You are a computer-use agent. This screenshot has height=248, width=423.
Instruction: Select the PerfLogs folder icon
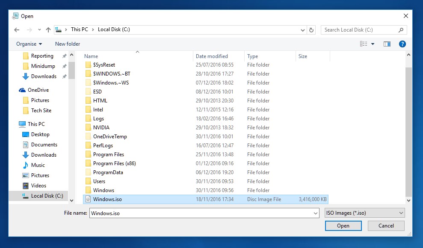88,146
